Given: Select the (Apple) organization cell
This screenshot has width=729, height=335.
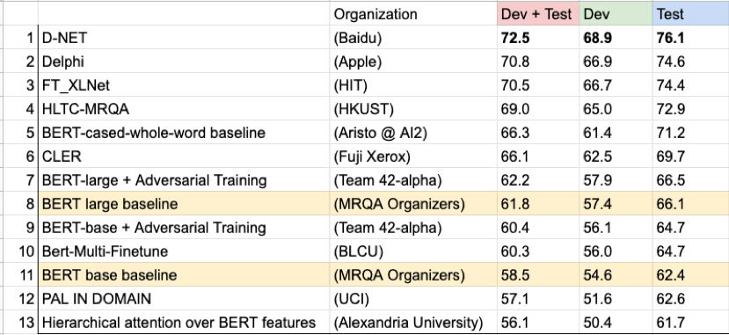Looking at the screenshot, I should (x=413, y=62).
